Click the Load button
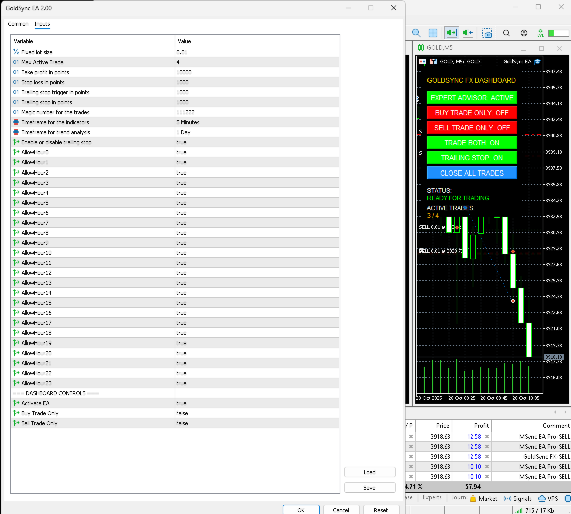The image size is (571, 514). (x=369, y=472)
